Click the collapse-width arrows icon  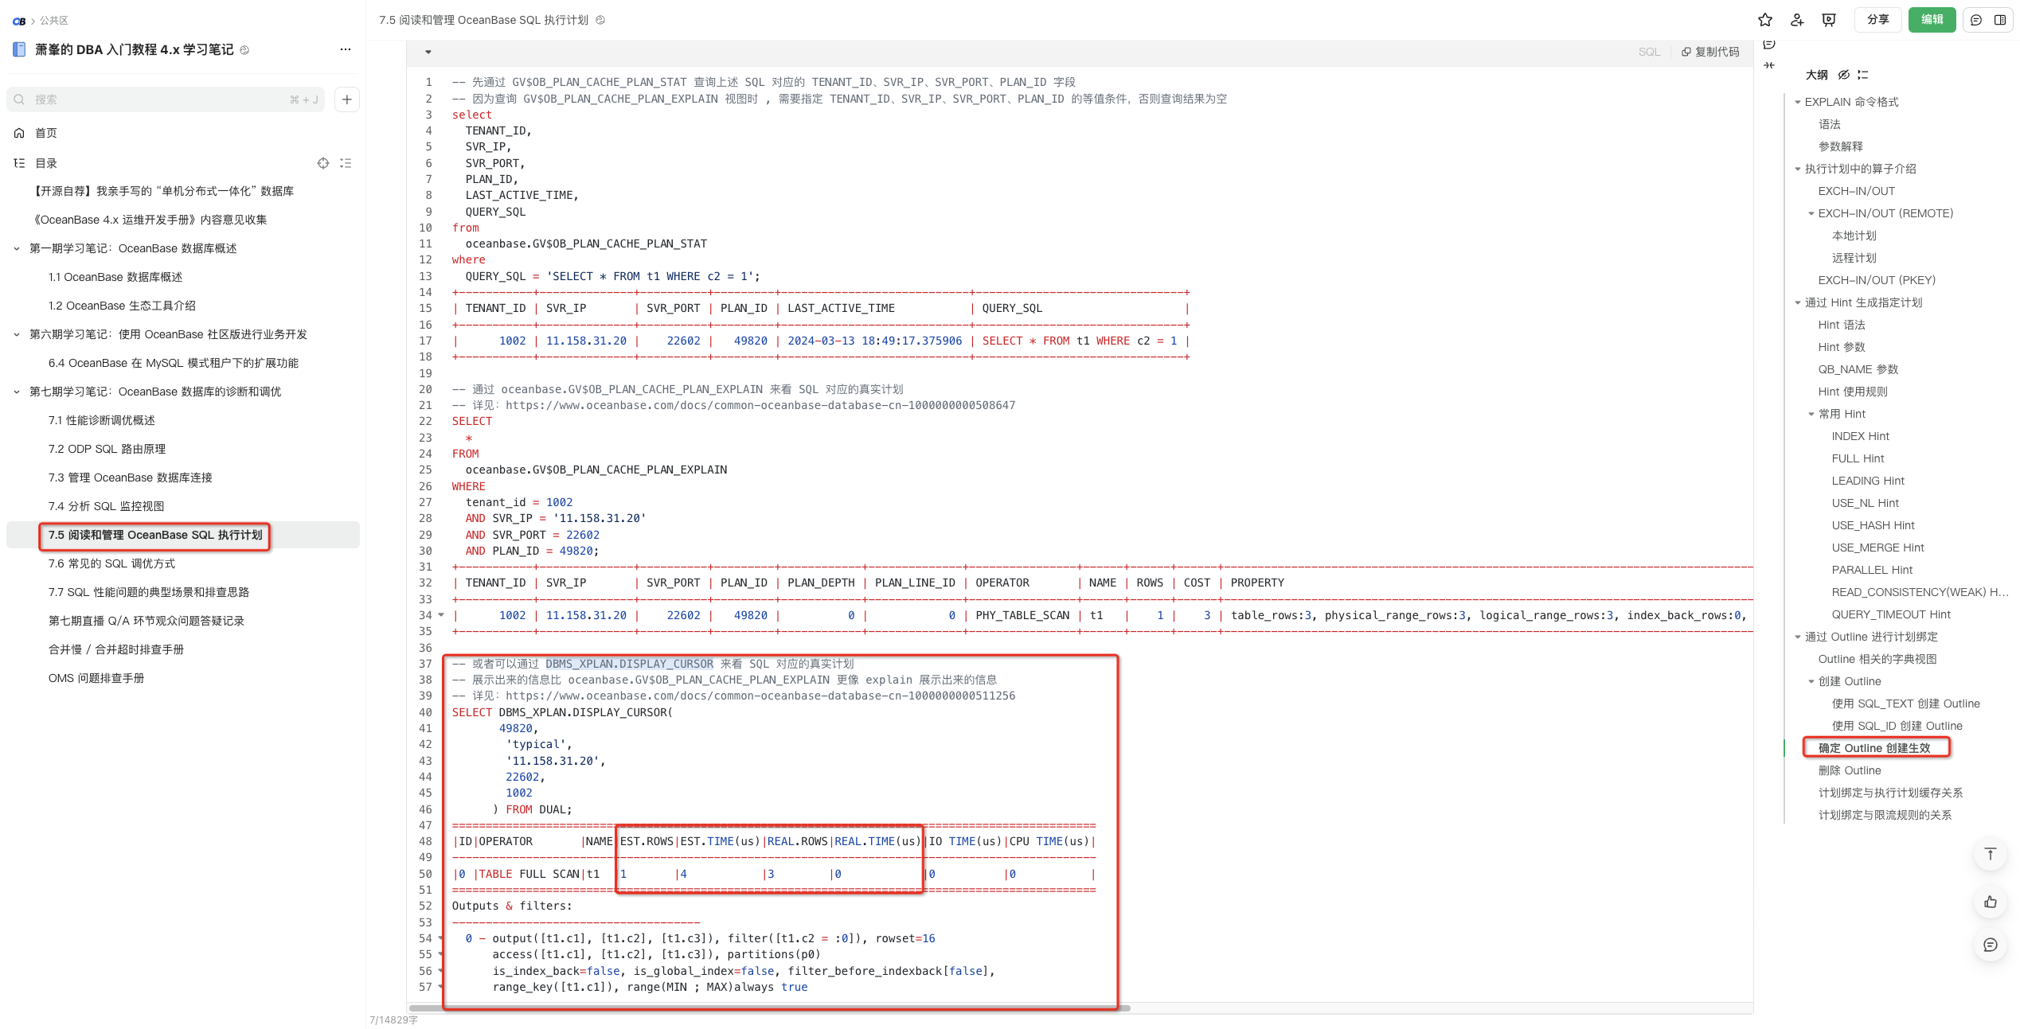pyautogui.click(x=1769, y=65)
